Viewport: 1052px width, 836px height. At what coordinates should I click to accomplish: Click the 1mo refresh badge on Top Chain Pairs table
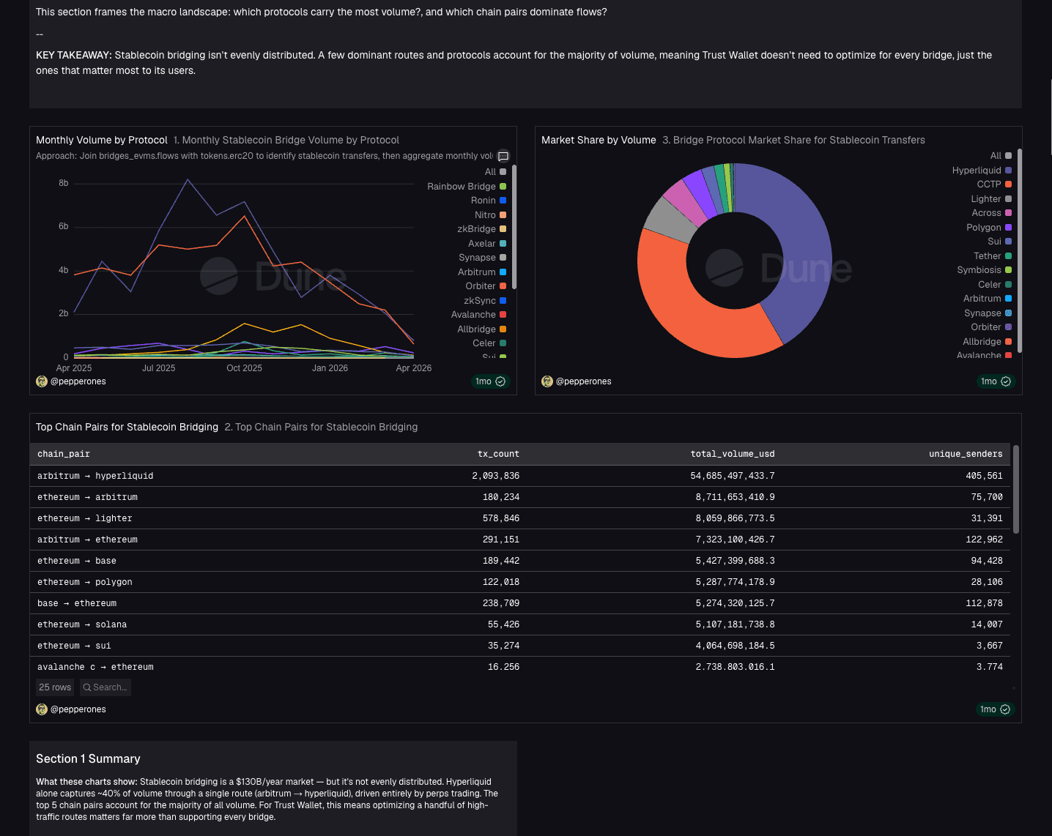tap(995, 709)
